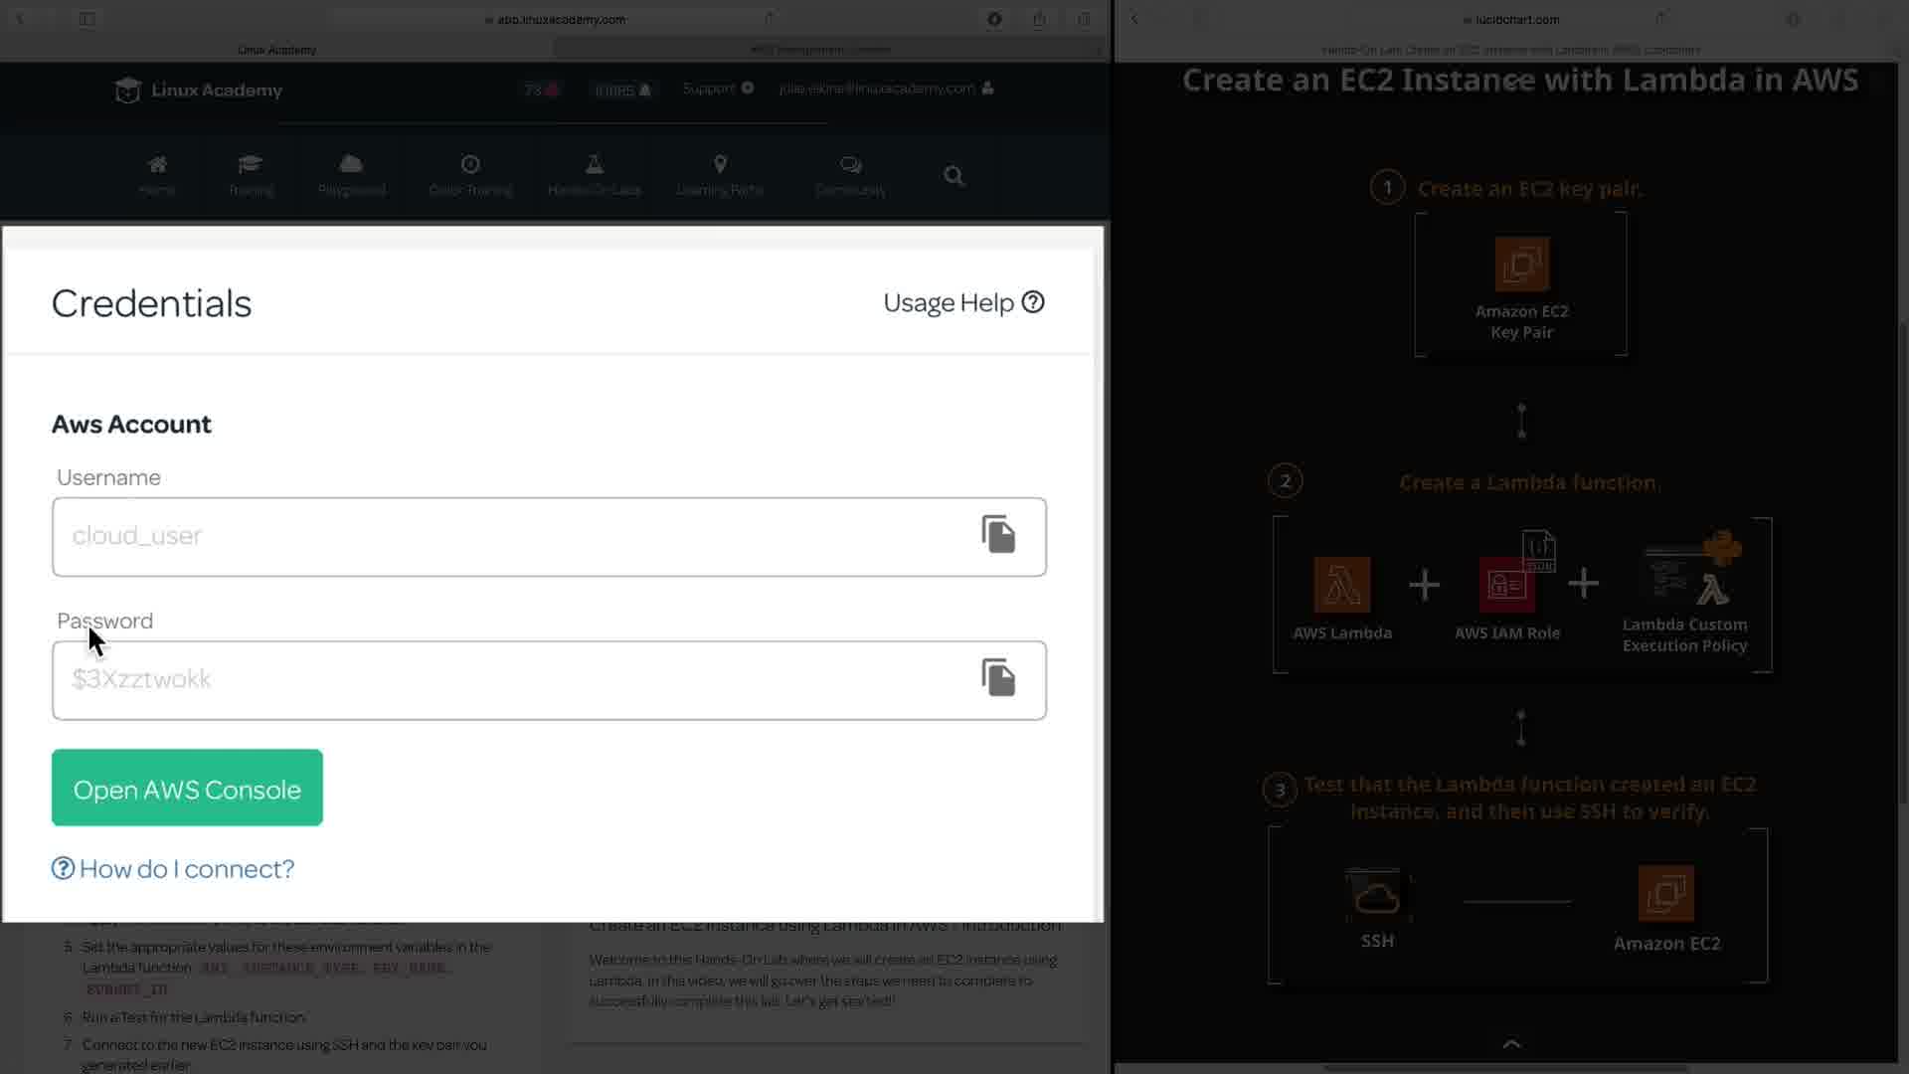1909x1074 pixels.
Task: Switch to the Linux Academy browser tab
Action: tap(277, 50)
